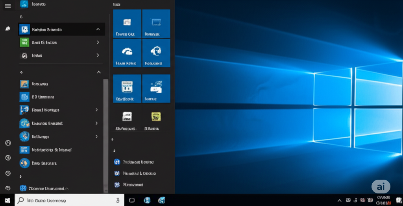This screenshot has height=206, width=403.
Task: Open the blue tile with the calculator-like icon
Action: [x=127, y=88]
